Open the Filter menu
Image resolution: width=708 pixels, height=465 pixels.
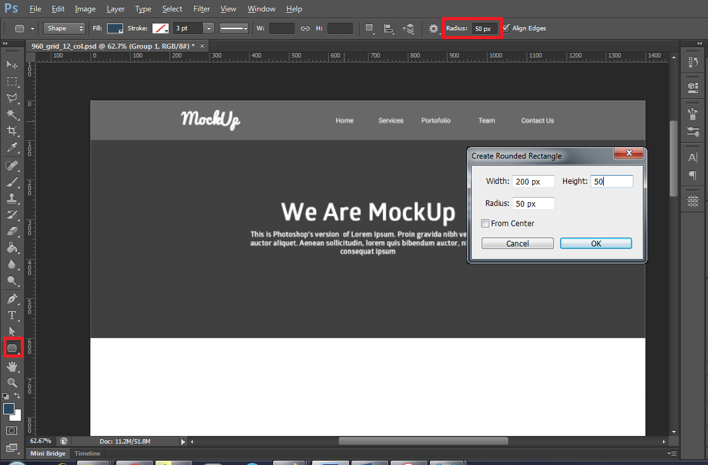pyautogui.click(x=202, y=9)
